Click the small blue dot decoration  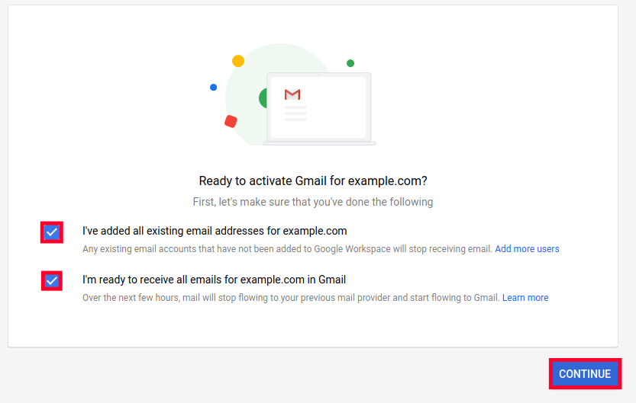[x=213, y=88]
